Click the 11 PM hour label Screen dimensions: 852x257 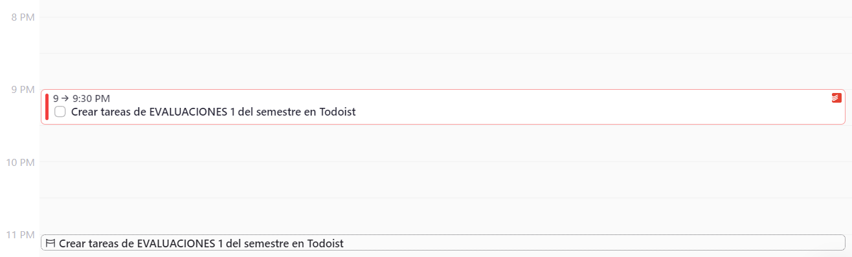coord(20,234)
